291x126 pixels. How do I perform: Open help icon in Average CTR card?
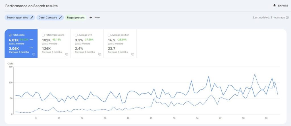click(100, 54)
